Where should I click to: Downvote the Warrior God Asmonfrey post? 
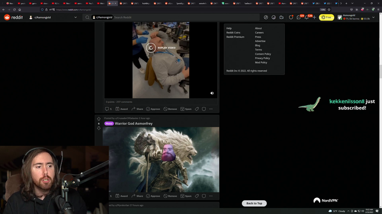pyautogui.click(x=98, y=128)
